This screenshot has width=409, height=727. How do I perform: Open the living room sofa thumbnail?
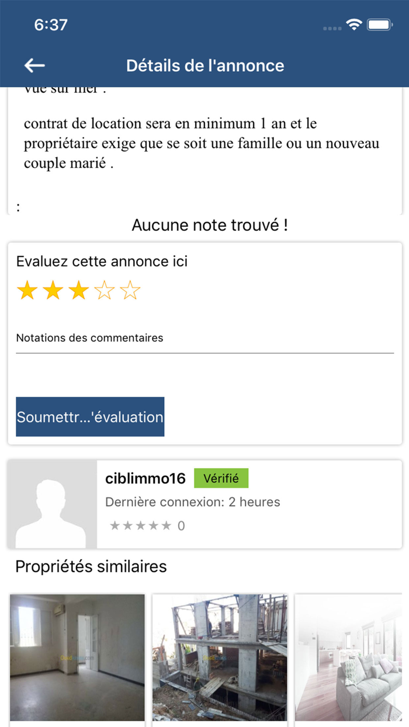[x=348, y=657]
